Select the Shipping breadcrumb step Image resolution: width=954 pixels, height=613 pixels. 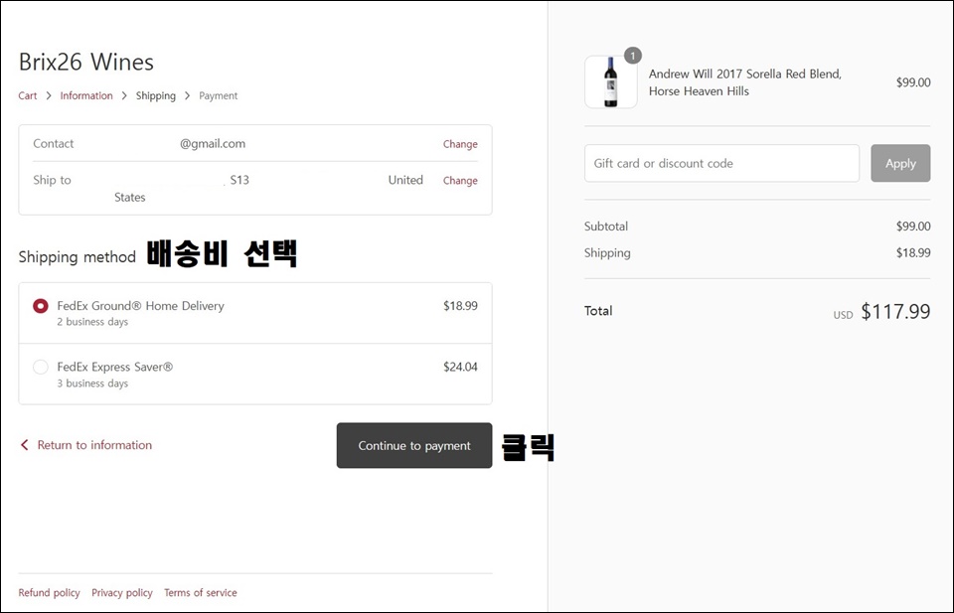[156, 96]
